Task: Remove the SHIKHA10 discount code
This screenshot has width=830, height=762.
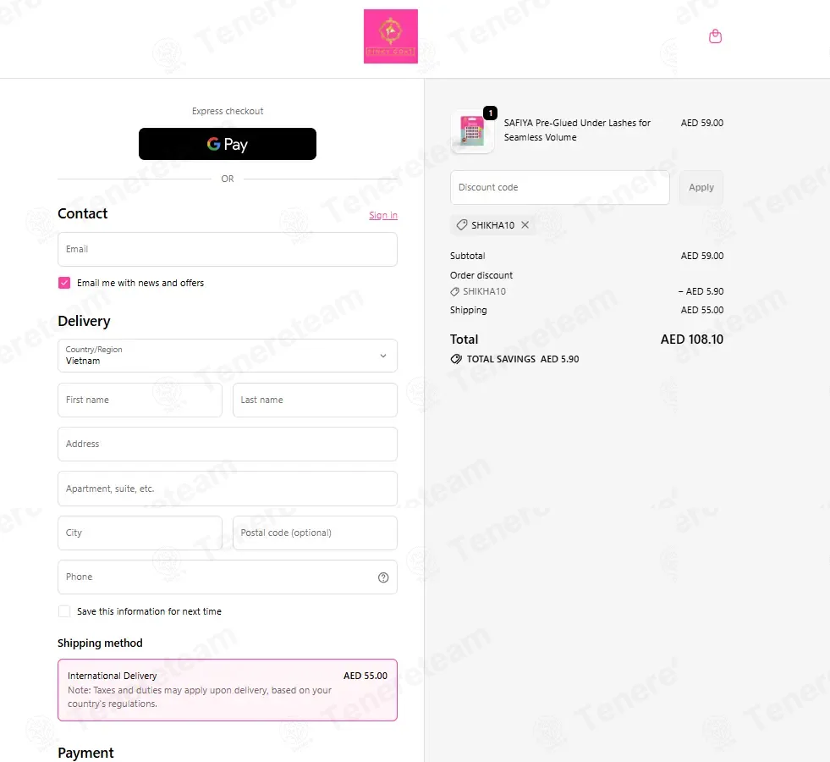Action: point(525,225)
